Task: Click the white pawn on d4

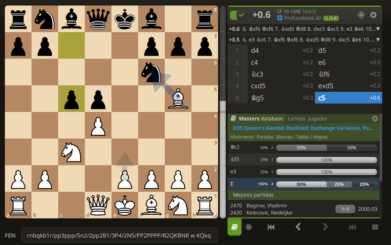Action: [x=98, y=125]
